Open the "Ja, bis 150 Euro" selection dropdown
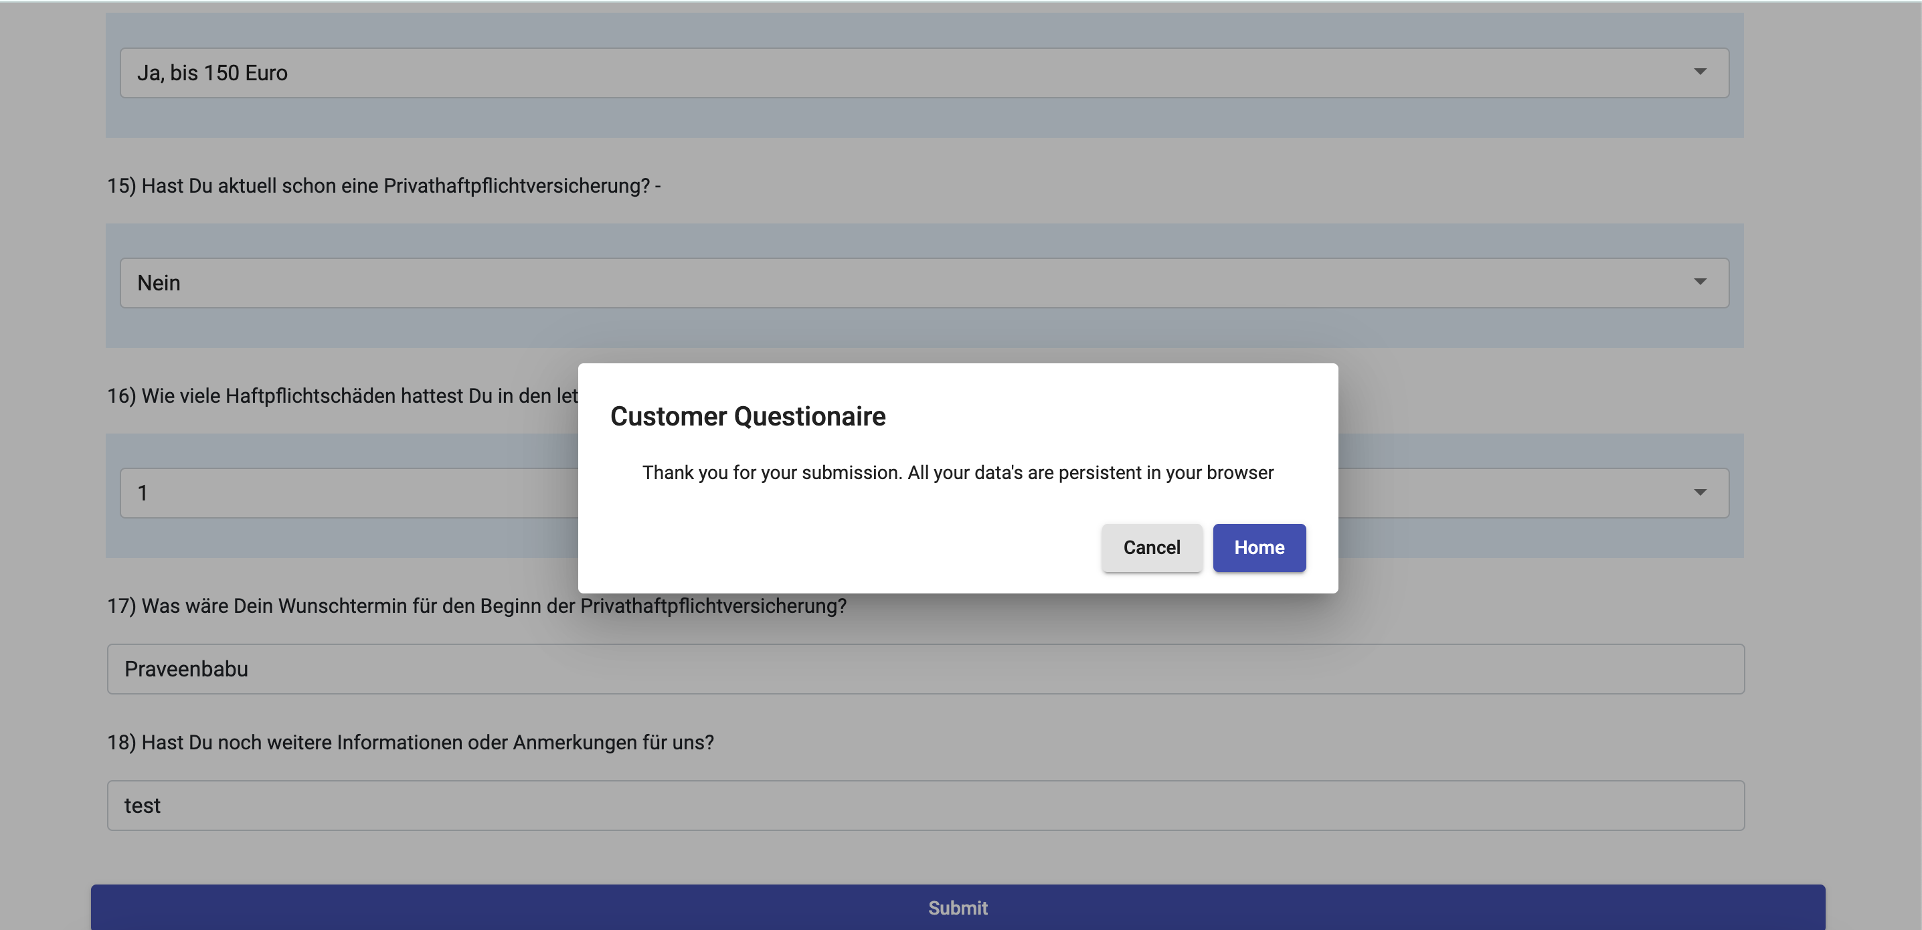Screen dimensions: 1922x930 click(x=895, y=72)
